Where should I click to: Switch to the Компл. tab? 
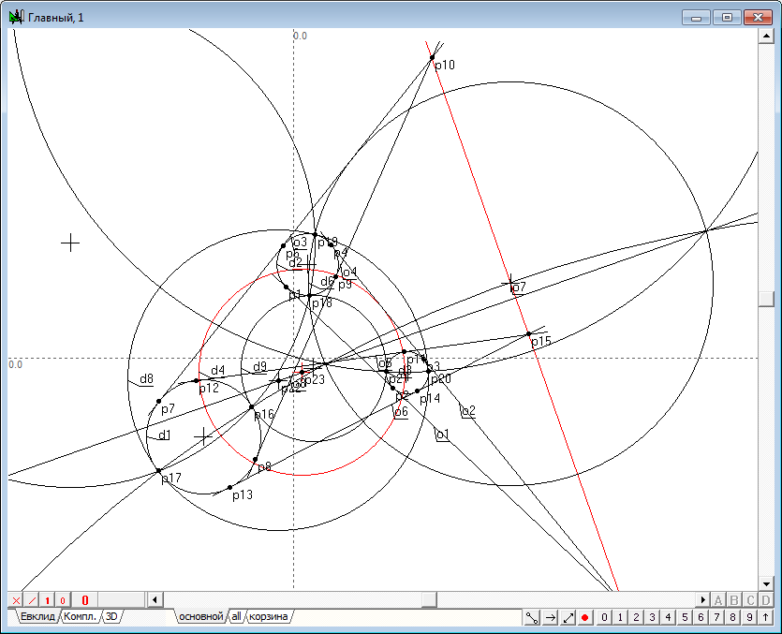tap(80, 616)
